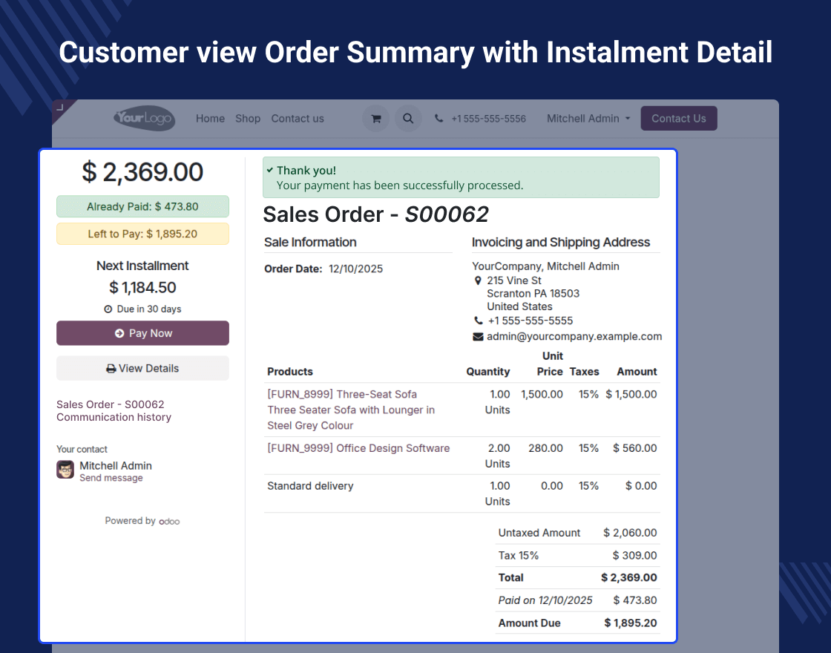Click Next Installment amount $ 1,184.50
The width and height of the screenshot is (831, 653).
coord(142,287)
